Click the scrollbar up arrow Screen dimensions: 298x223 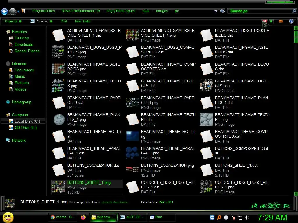coord(296,28)
